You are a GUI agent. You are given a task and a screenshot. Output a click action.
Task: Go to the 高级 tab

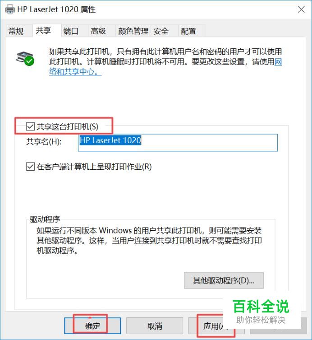(x=98, y=31)
